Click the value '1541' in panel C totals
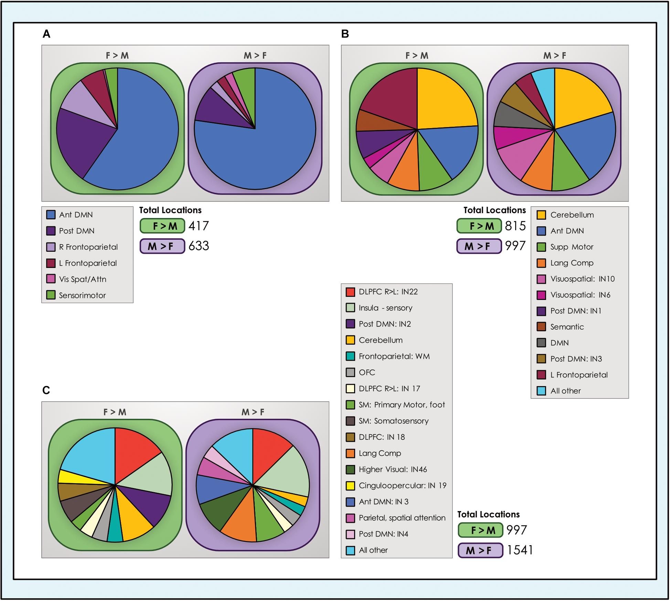 pos(520,550)
